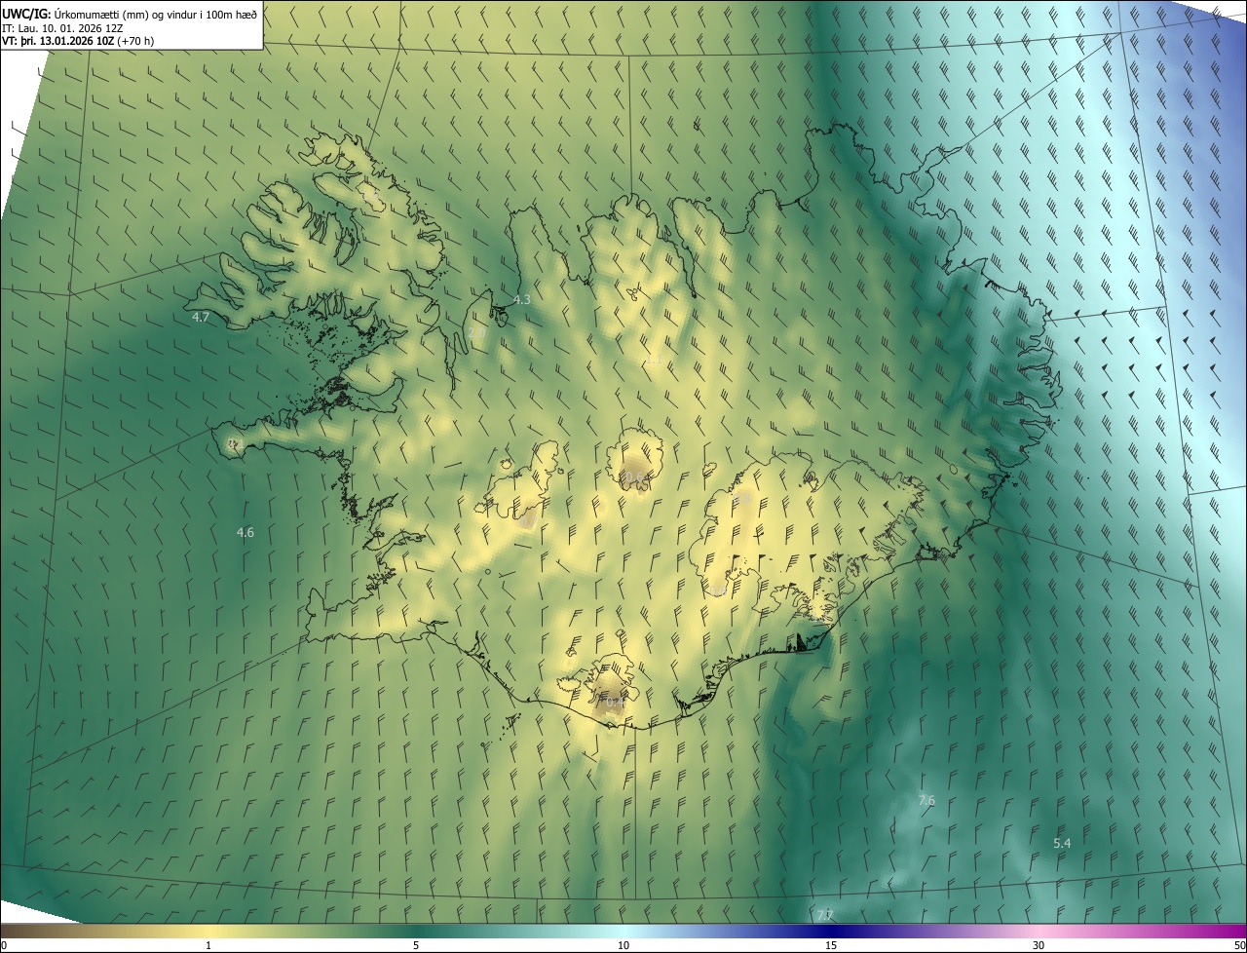Click the 4.7 value on the map

click(x=201, y=318)
